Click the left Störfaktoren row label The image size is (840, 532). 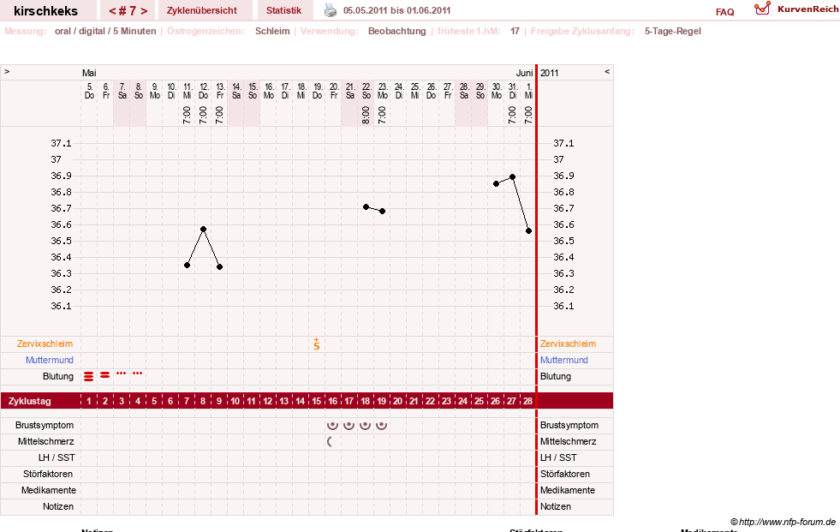click(x=48, y=474)
